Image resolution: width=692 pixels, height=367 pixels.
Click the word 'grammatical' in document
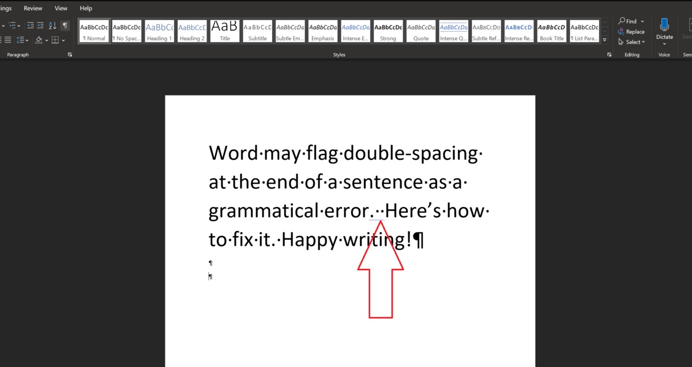pyautogui.click(x=262, y=211)
